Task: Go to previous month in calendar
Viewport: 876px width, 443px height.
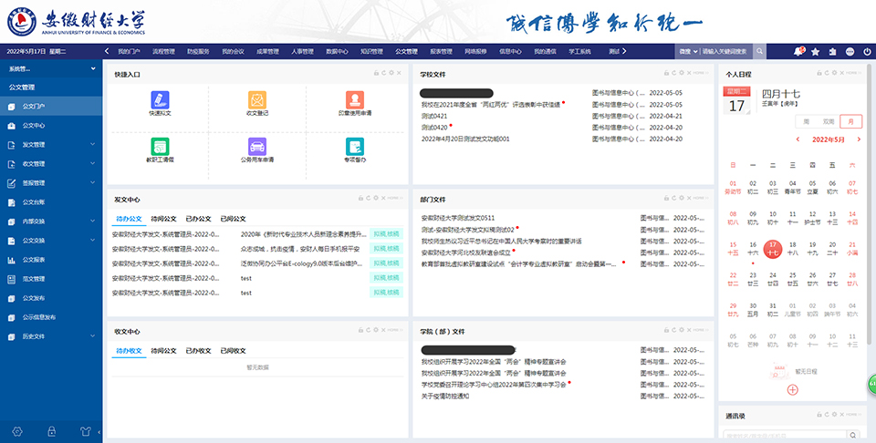Action: (798, 139)
